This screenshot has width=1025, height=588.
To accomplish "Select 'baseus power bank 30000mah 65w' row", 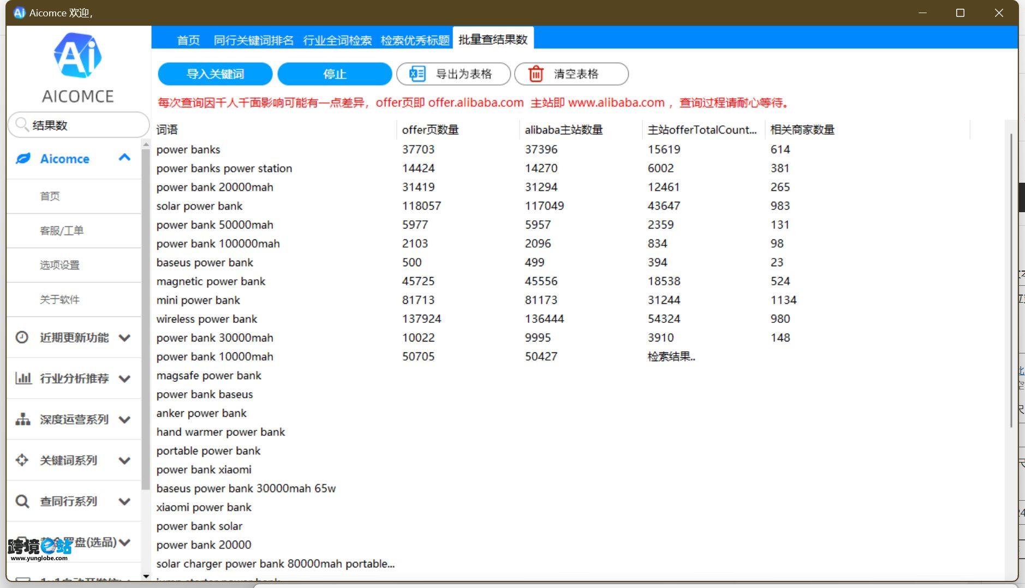I will coord(246,488).
